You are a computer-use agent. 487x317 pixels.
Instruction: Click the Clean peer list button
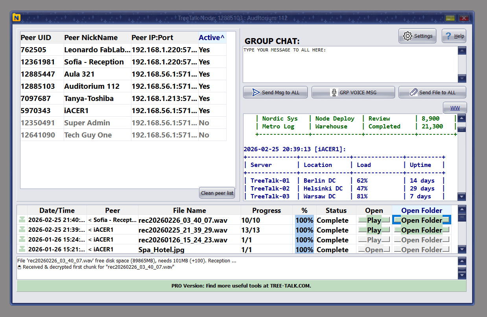pos(217,193)
